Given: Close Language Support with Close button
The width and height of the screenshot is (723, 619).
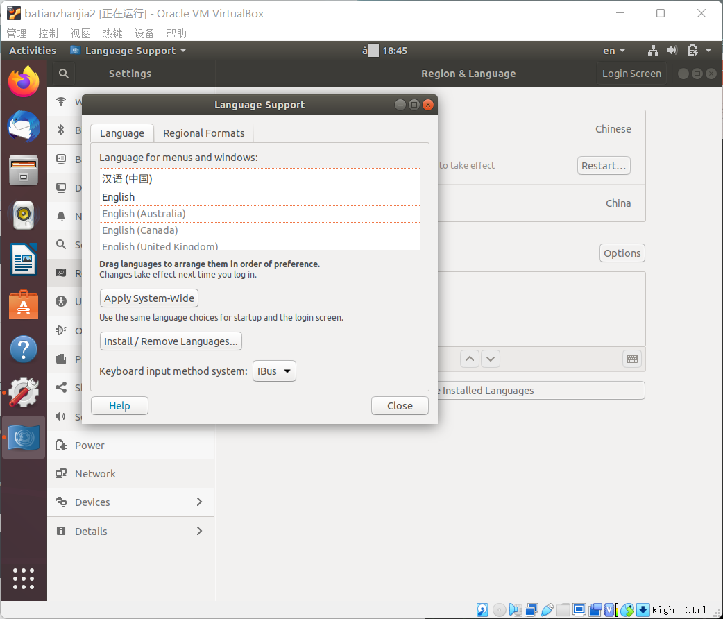Looking at the screenshot, I should tap(400, 406).
